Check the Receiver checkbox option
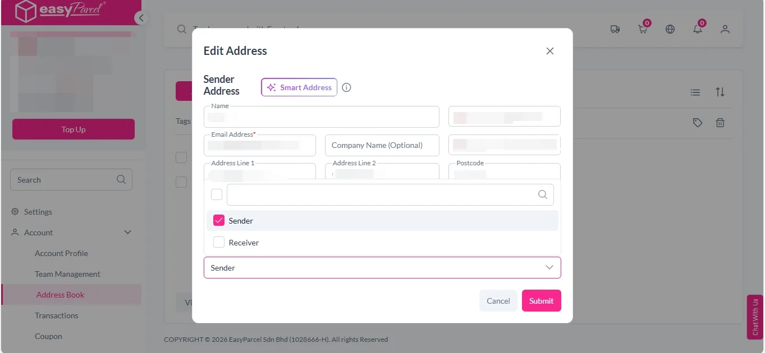 219,243
